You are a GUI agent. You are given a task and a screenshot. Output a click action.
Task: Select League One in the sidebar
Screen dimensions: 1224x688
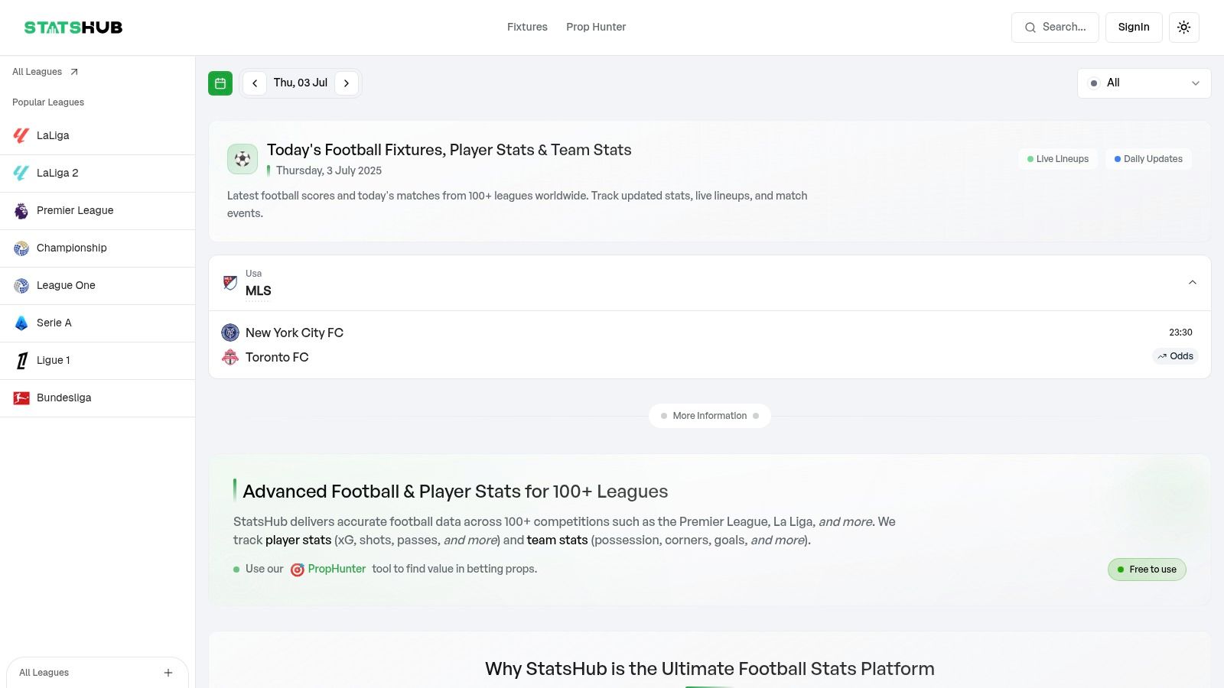(x=98, y=286)
